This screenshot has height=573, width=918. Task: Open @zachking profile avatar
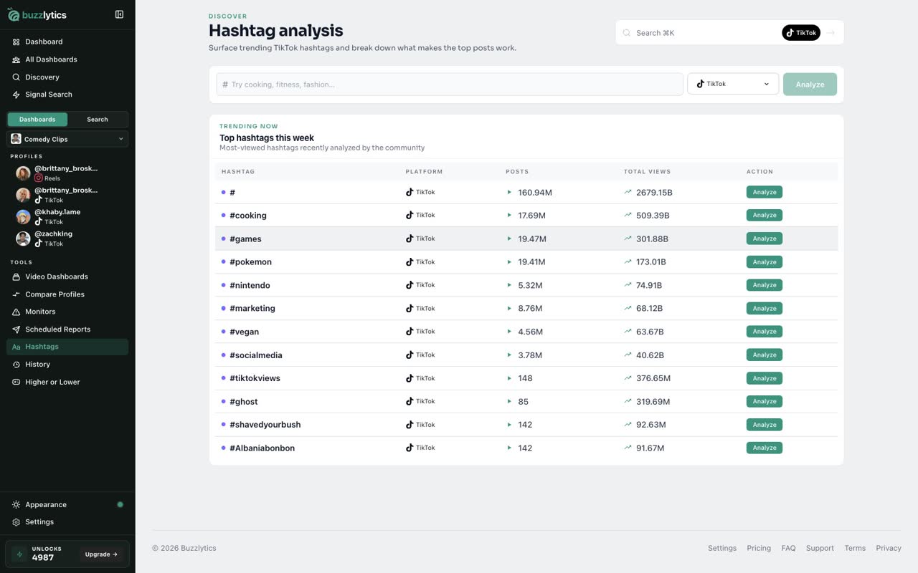point(23,239)
